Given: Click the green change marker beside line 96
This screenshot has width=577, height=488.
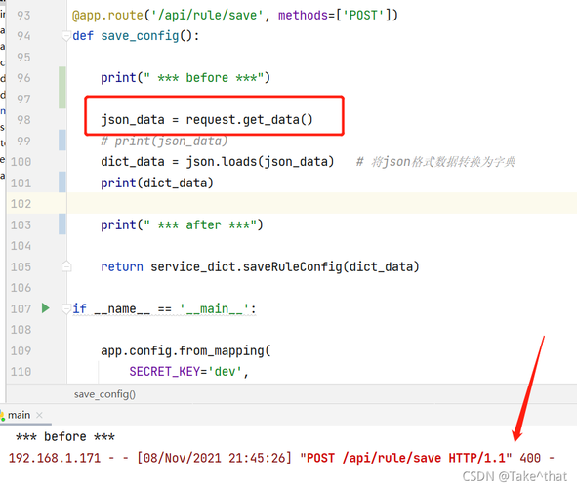Looking at the screenshot, I should click(x=62, y=88).
